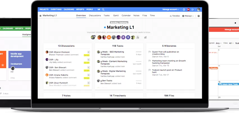Open the hamburger menu beside Marketing L1

pyautogui.click(x=40, y=16)
